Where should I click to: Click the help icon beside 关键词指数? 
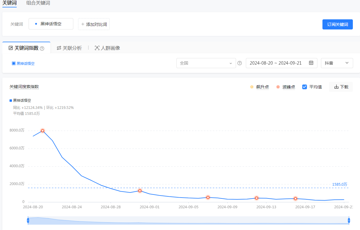click(42, 48)
